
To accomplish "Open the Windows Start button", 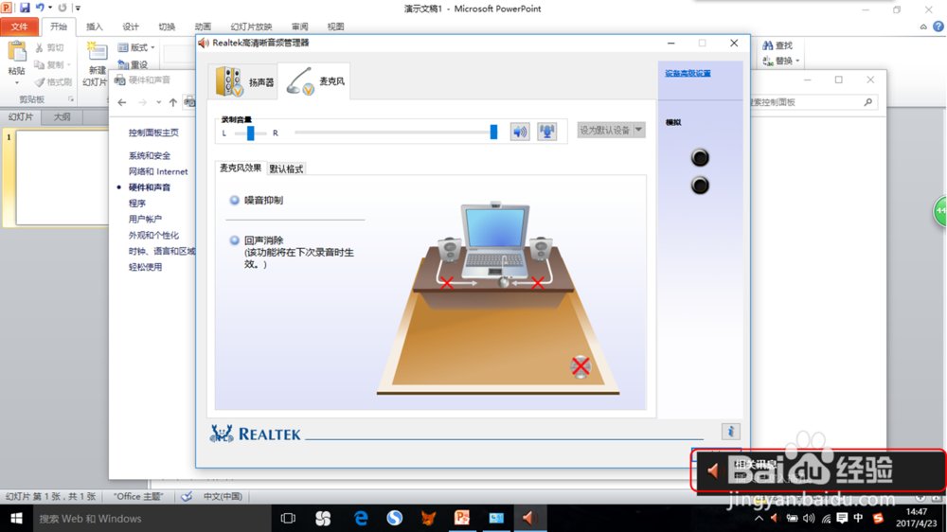I will point(16,518).
